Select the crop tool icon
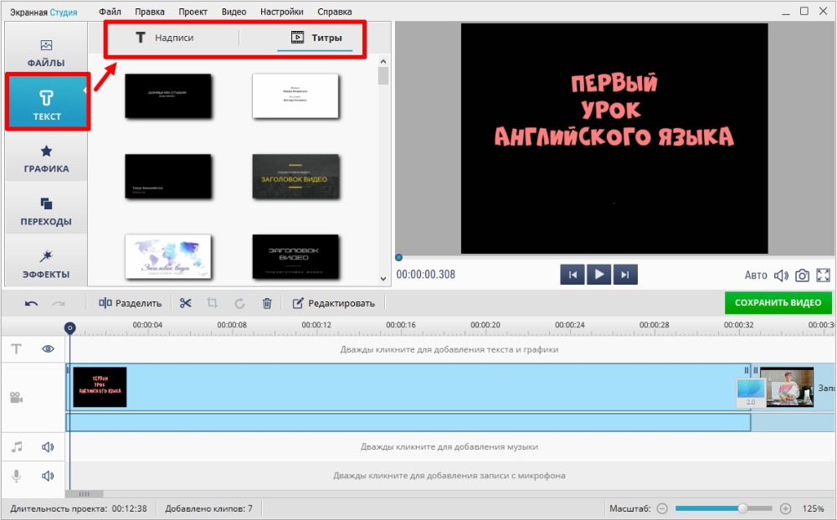The image size is (837, 520). click(213, 303)
